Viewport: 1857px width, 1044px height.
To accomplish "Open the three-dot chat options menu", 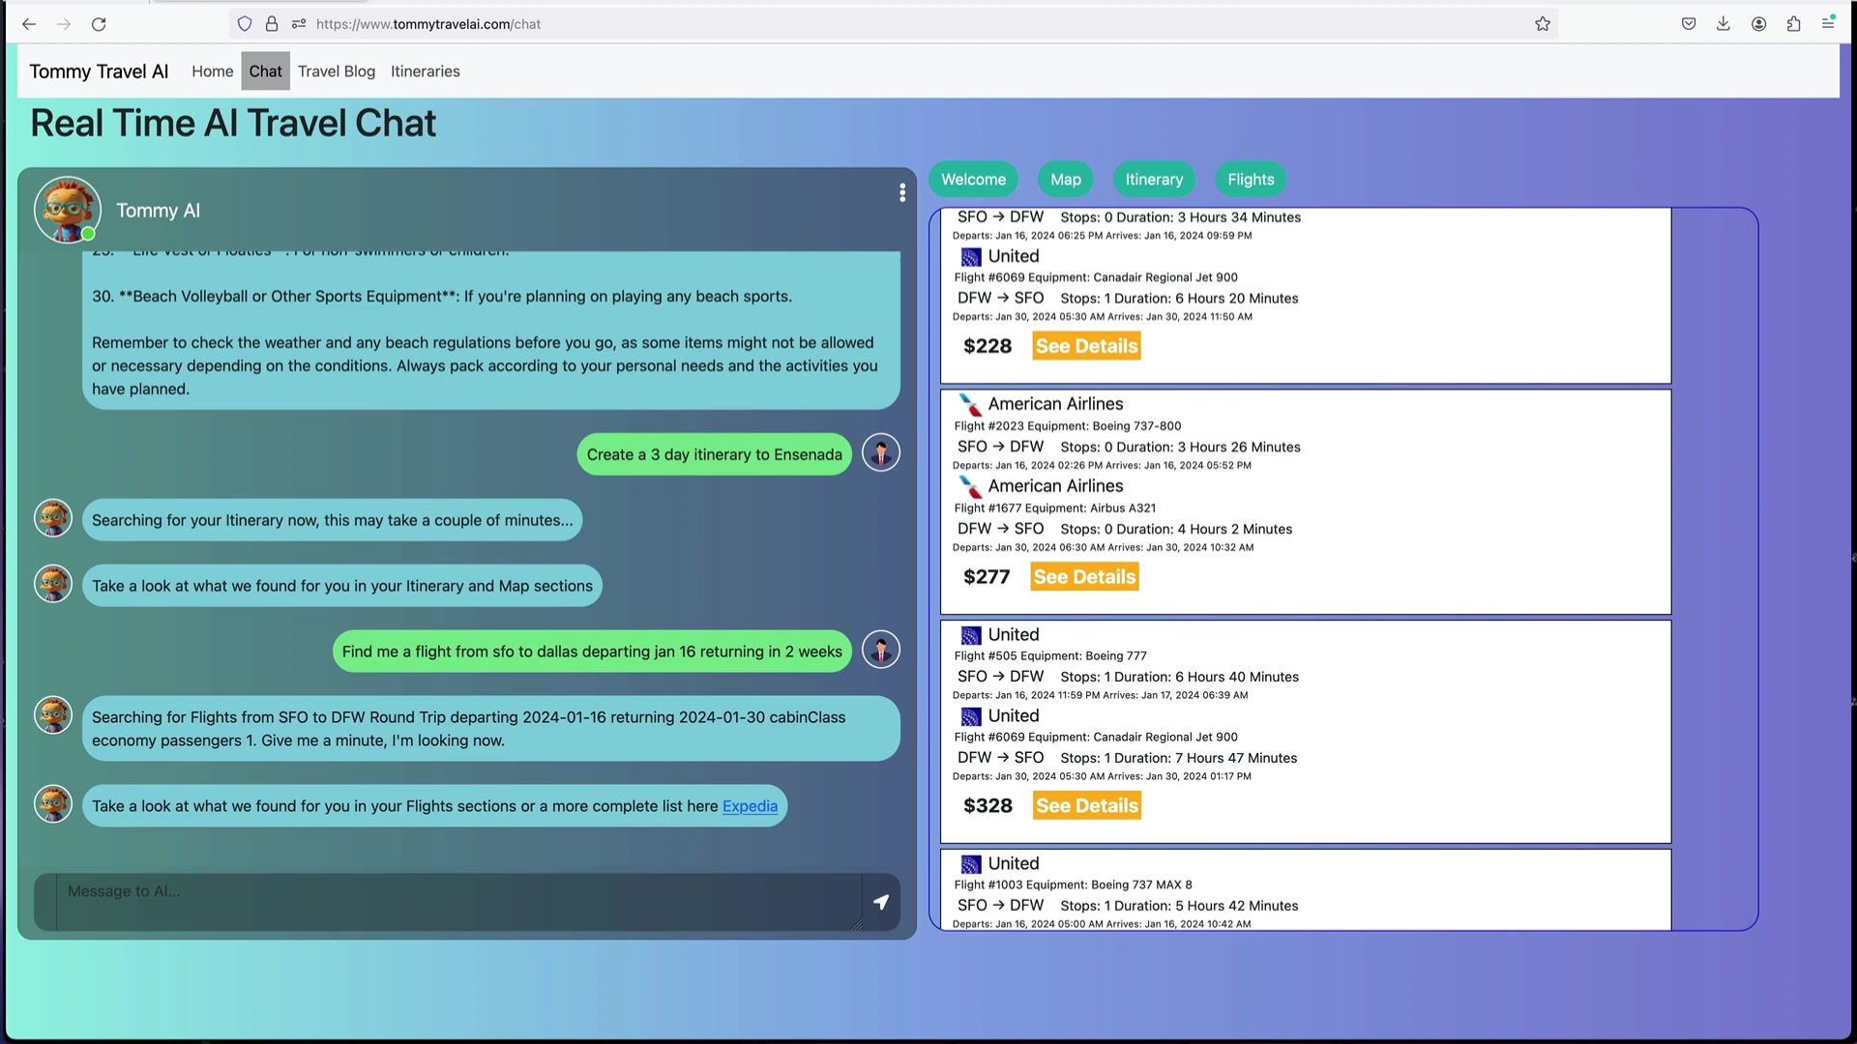I will click(x=902, y=193).
